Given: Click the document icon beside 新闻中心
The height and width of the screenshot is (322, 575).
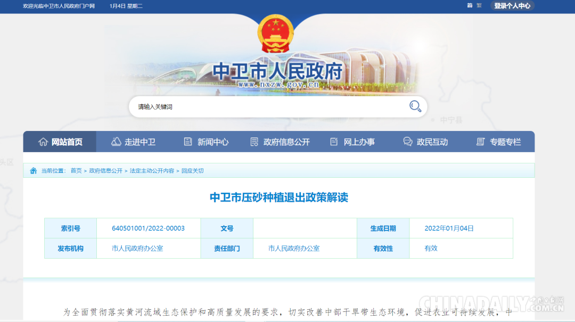Looking at the screenshot, I should tap(187, 142).
